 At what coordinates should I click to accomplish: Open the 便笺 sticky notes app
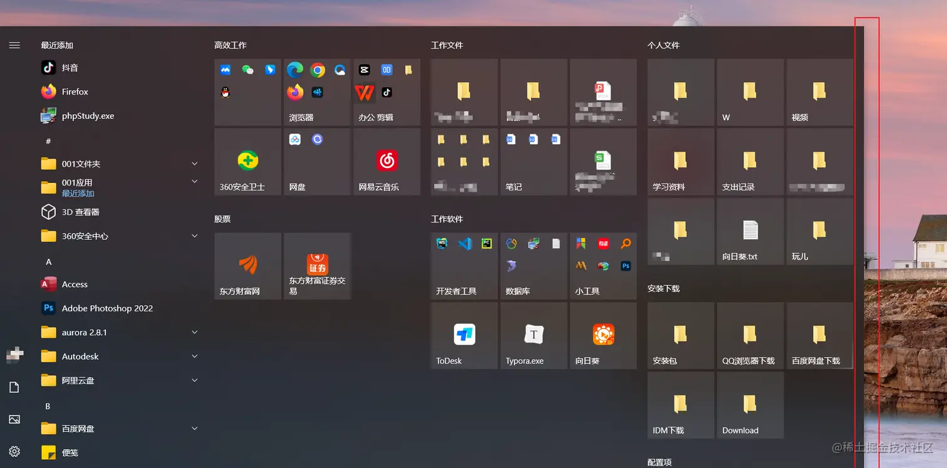[x=119, y=452]
